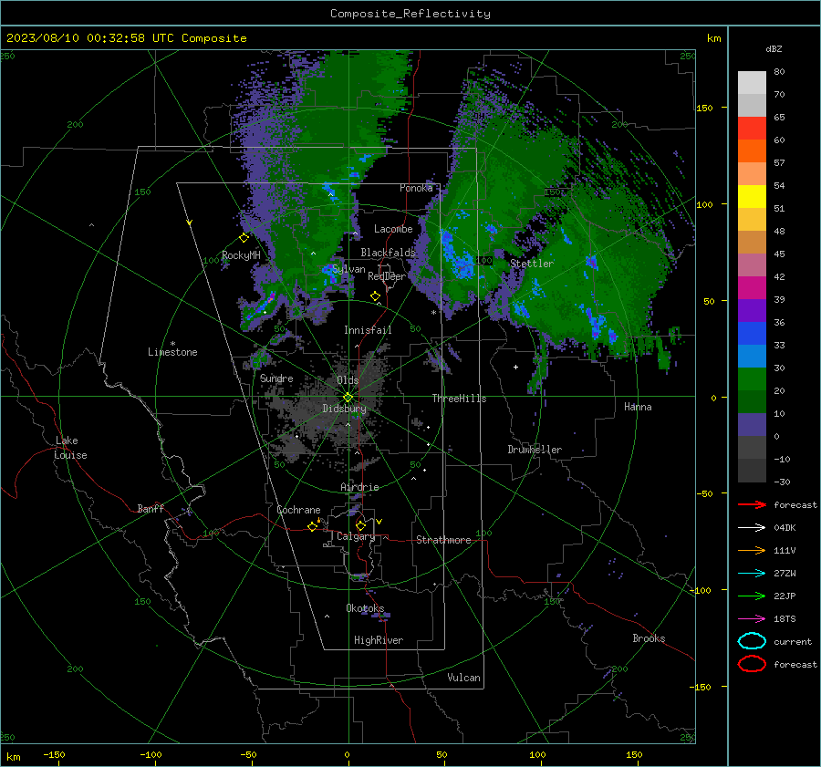The image size is (821, 767).
Task: Click the Cochrane city label
Action: [x=298, y=510]
